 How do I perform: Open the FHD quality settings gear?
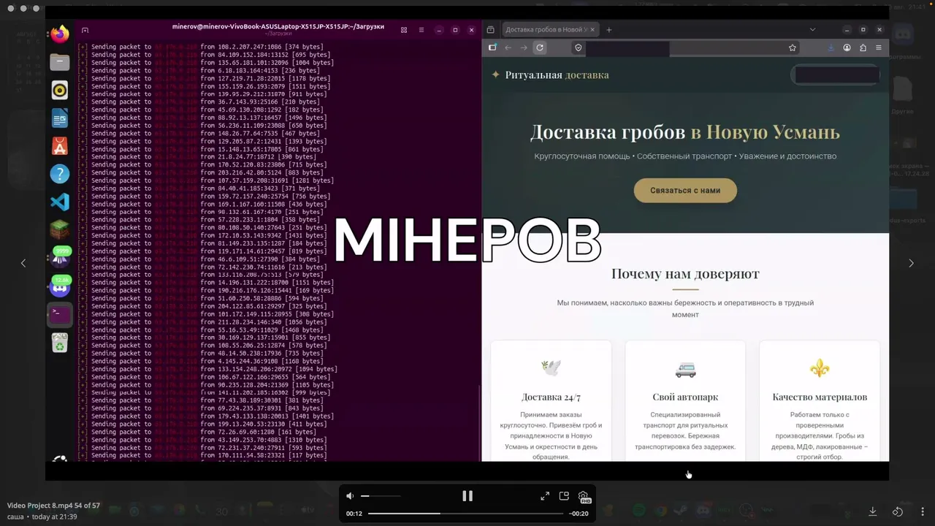[x=584, y=497]
